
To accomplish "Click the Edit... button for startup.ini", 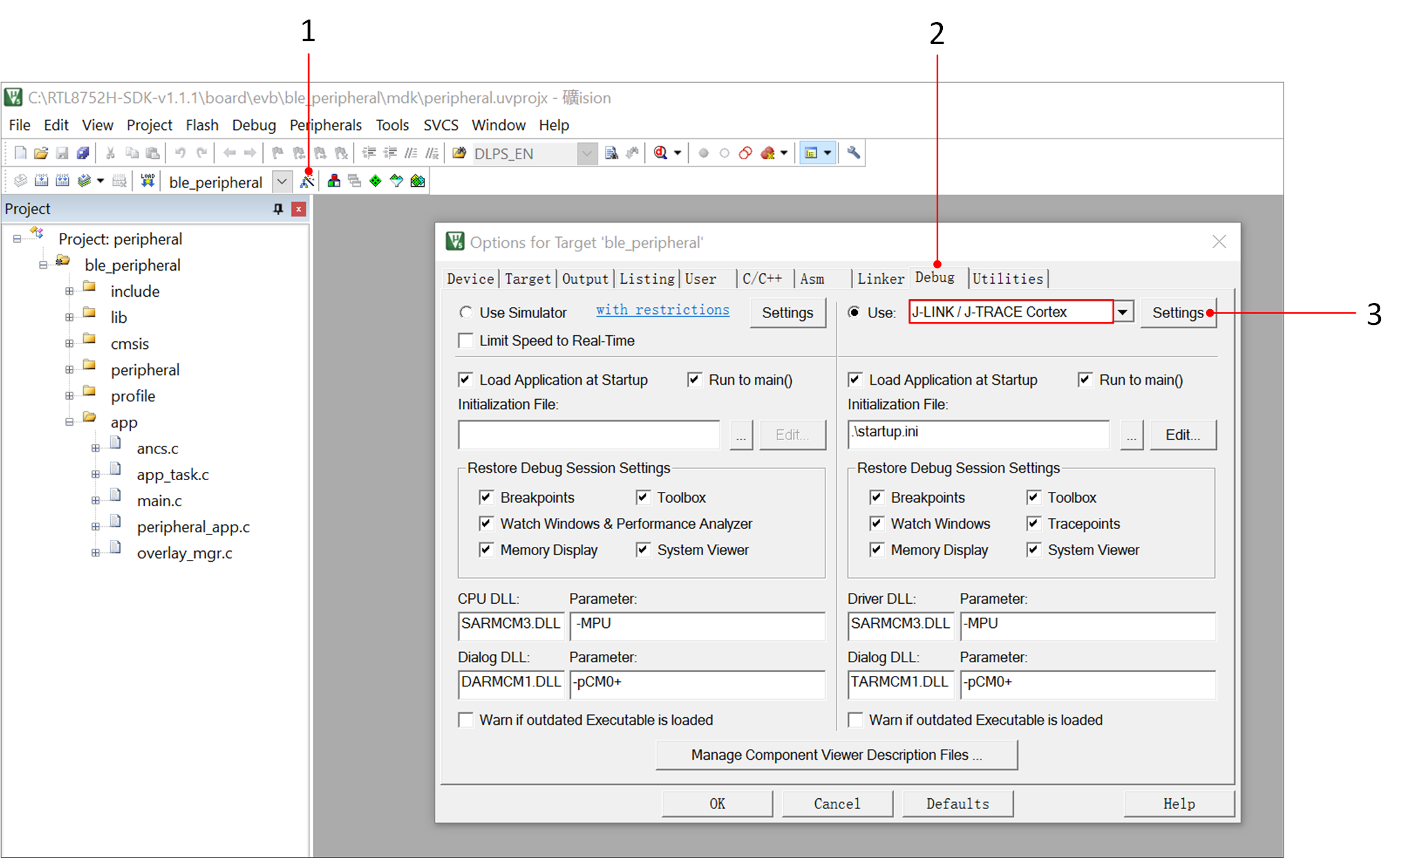I will pos(1183,435).
